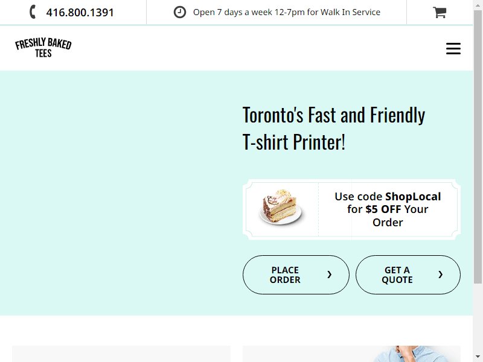Click the phone handset icon
483x362 pixels.
33,12
